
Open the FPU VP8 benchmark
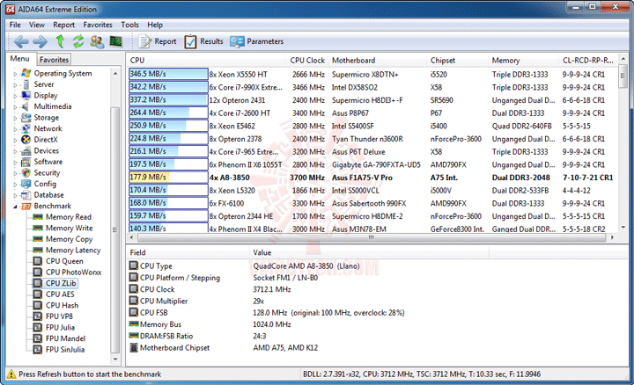click(x=59, y=316)
